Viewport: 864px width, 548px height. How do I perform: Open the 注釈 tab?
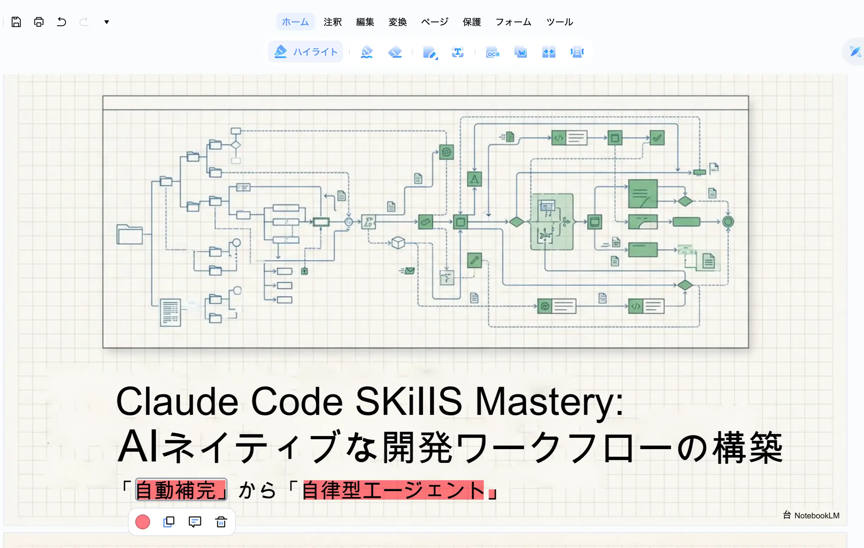pyautogui.click(x=333, y=22)
